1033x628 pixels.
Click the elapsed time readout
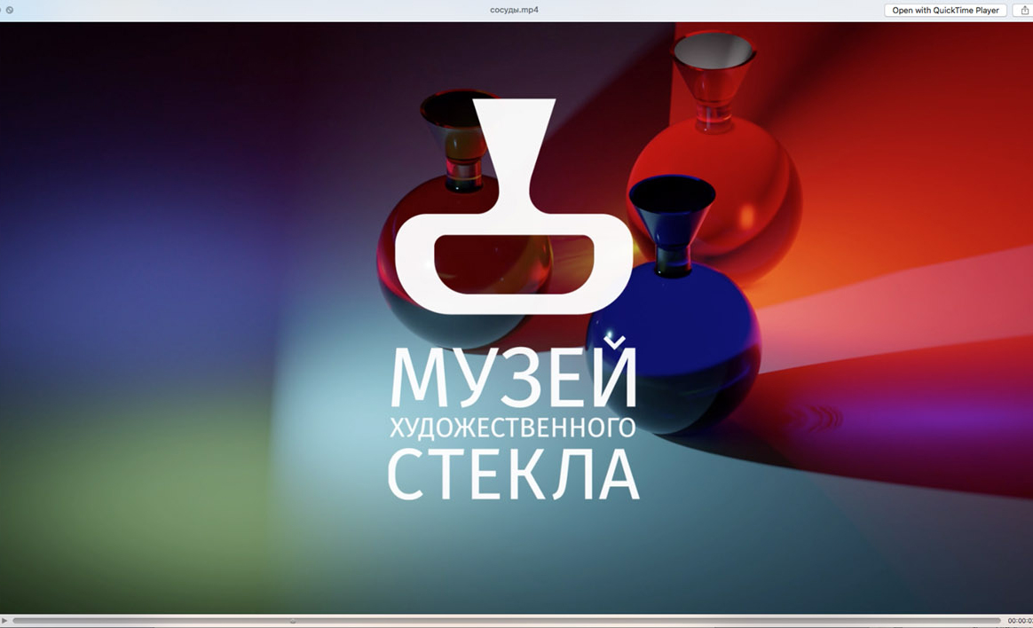tap(1020, 621)
